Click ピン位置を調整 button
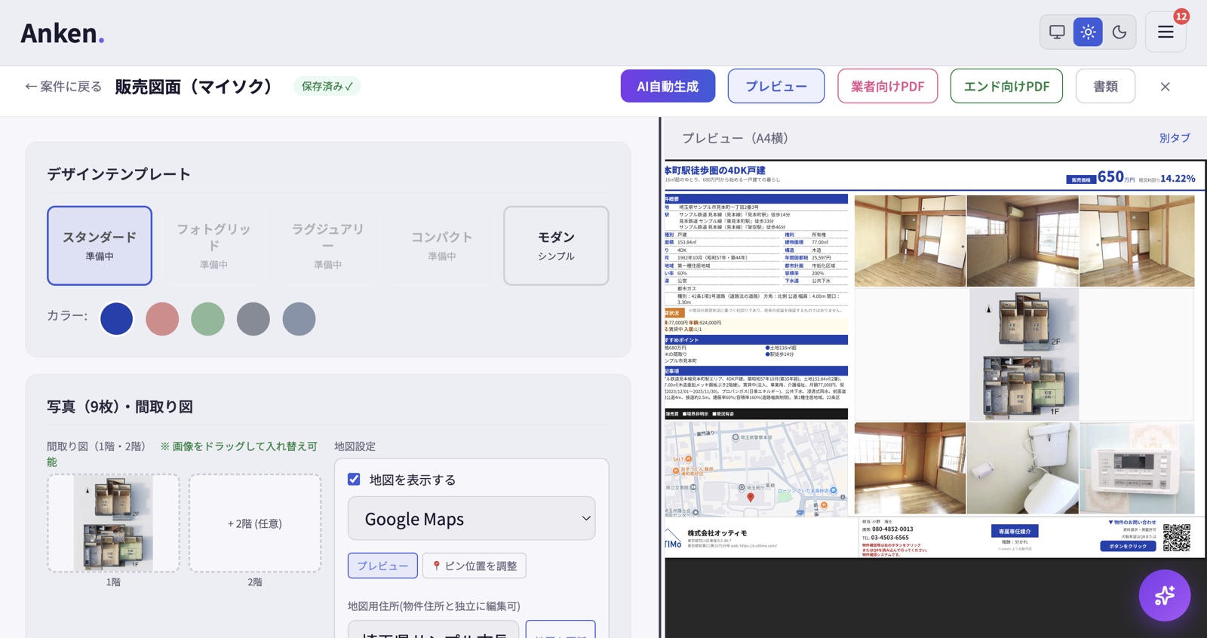This screenshot has height=638, width=1207. coord(475,566)
